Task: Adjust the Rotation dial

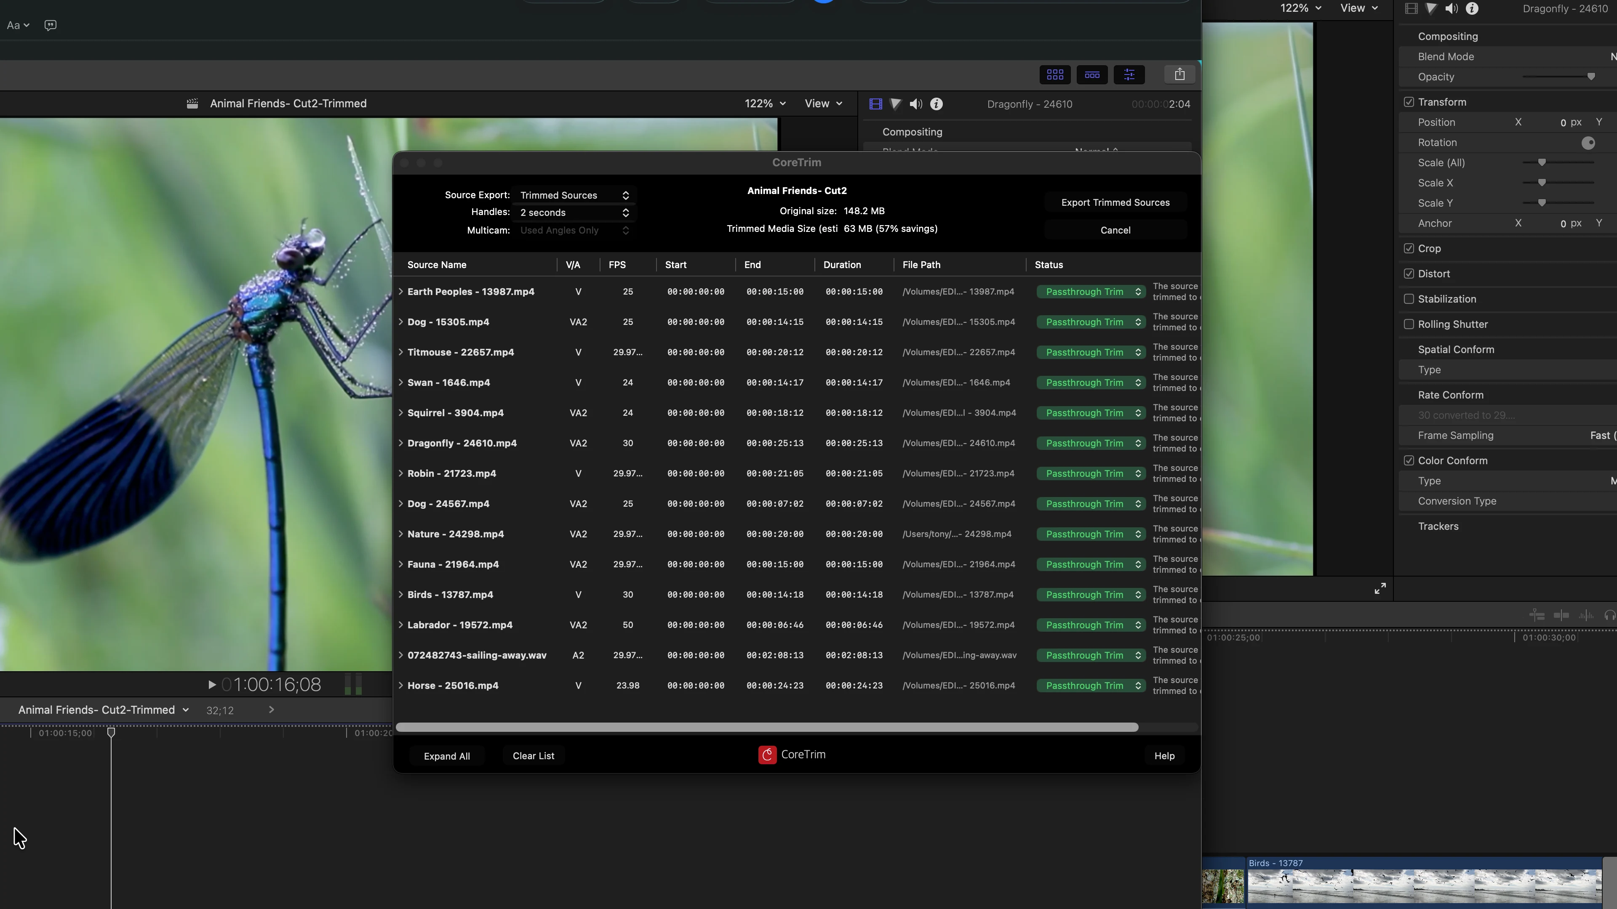Action: [x=1588, y=143]
